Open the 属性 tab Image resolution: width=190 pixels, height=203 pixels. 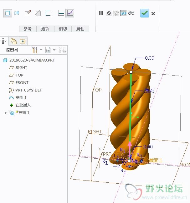click(80, 29)
